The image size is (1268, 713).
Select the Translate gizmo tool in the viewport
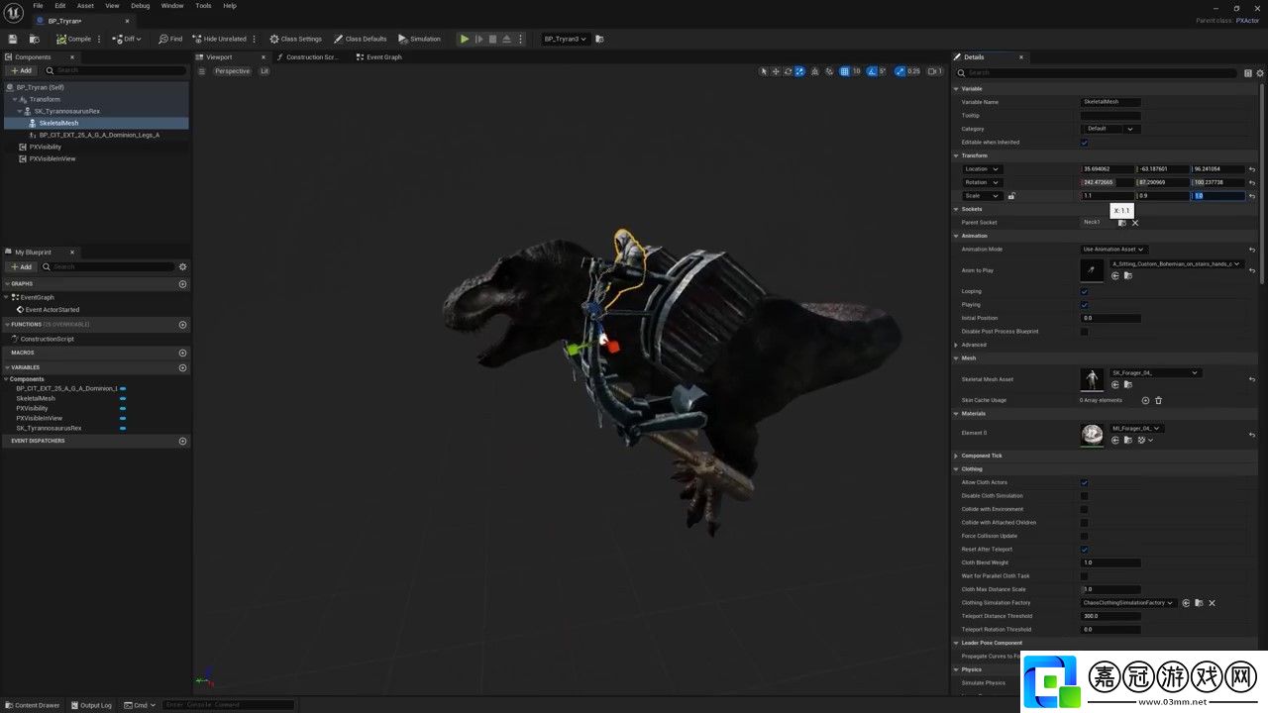(776, 71)
